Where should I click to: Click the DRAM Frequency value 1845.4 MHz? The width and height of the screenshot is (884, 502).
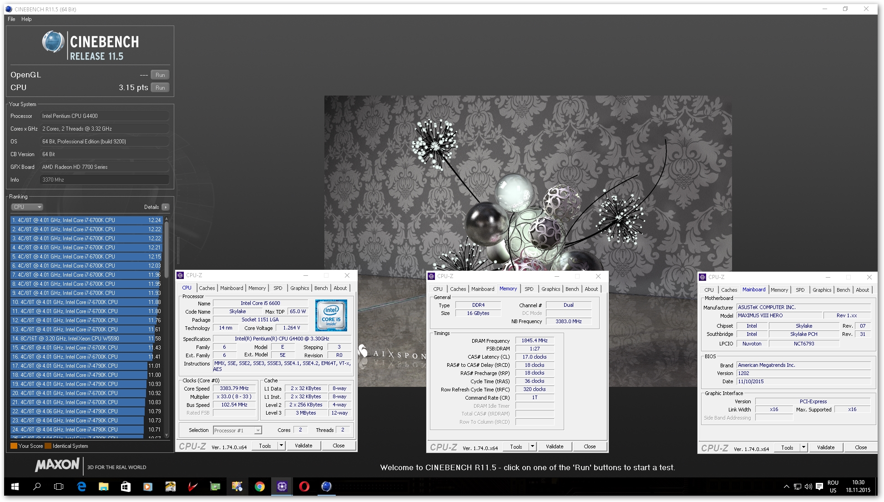[x=535, y=340]
